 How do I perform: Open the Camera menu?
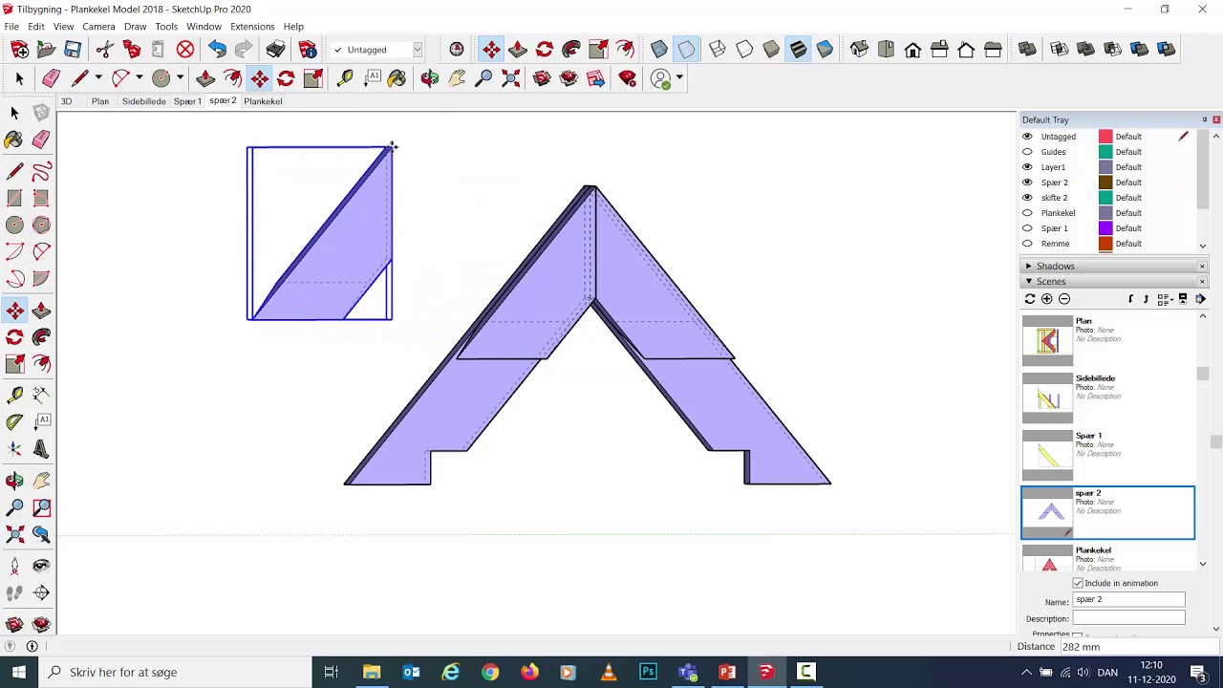[98, 27]
